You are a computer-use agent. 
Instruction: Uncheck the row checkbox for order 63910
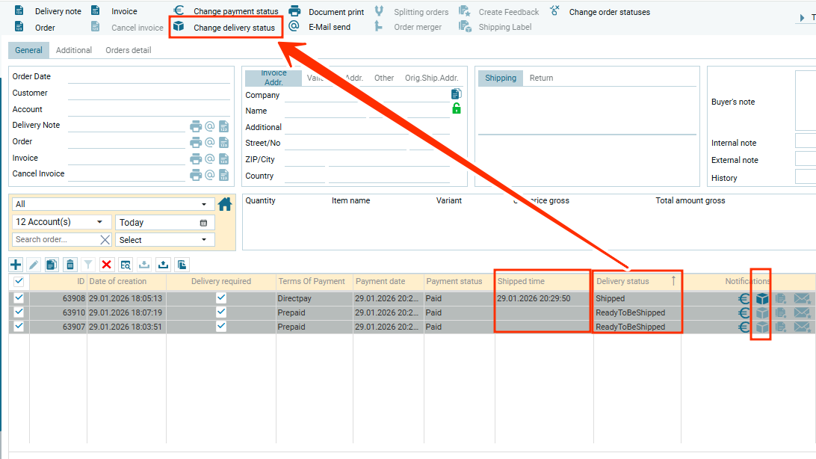(19, 313)
